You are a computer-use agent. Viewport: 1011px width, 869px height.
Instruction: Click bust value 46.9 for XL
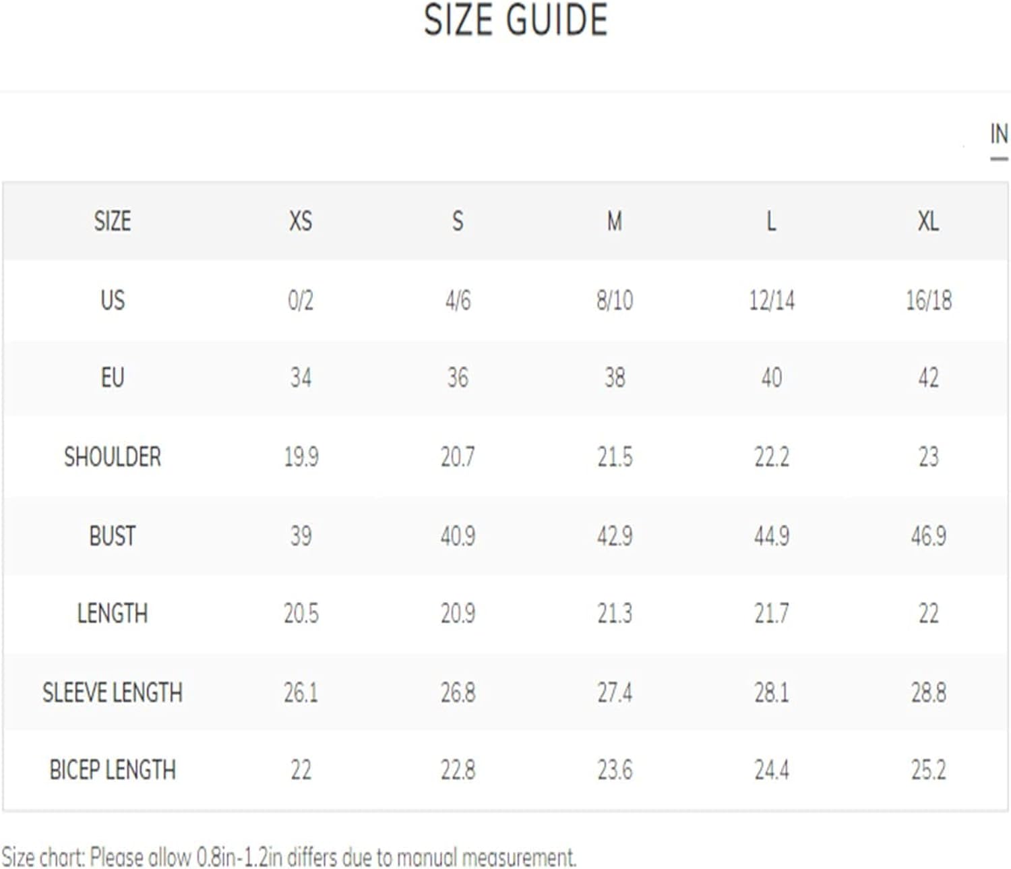pyautogui.click(x=928, y=536)
